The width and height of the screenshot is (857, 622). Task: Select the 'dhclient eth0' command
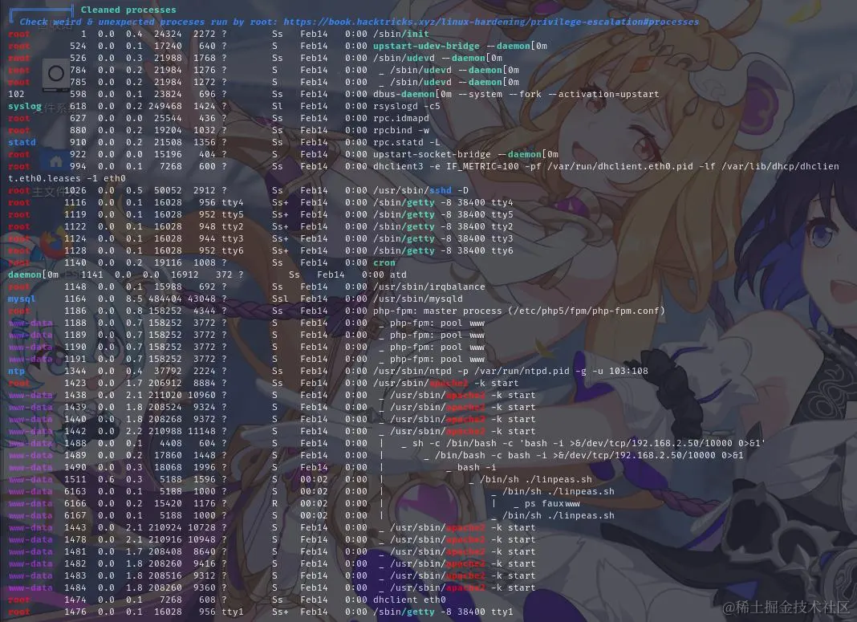pyautogui.click(x=408, y=599)
